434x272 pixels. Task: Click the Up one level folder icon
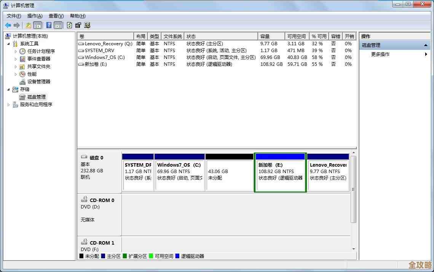pyautogui.click(x=28, y=25)
